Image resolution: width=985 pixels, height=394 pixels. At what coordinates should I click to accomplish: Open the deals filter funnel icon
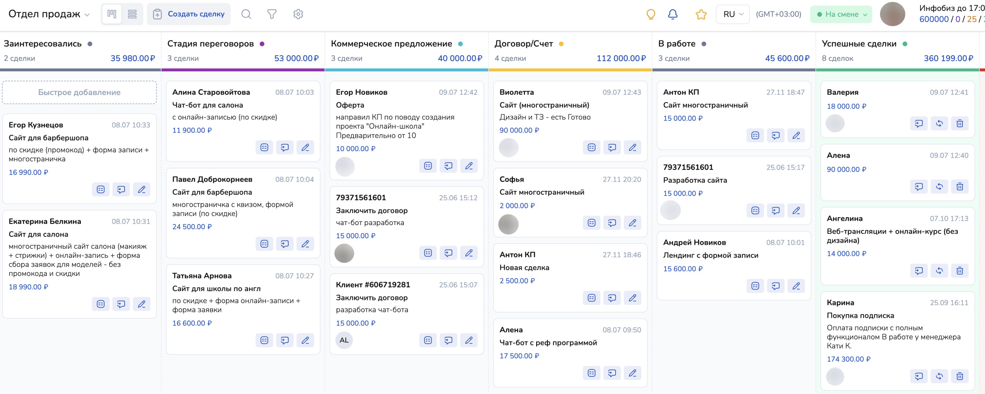point(272,14)
